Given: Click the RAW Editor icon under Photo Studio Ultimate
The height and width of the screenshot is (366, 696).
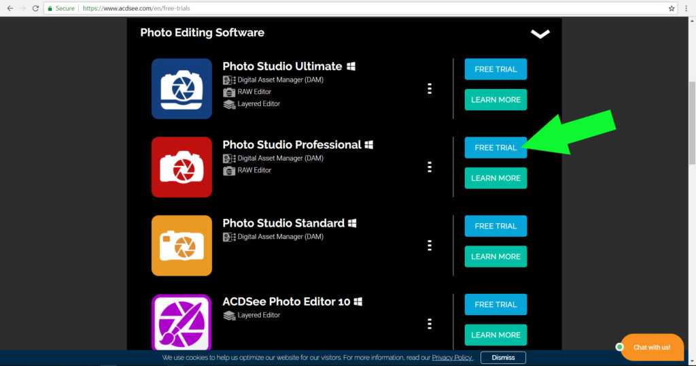Looking at the screenshot, I should (x=229, y=92).
